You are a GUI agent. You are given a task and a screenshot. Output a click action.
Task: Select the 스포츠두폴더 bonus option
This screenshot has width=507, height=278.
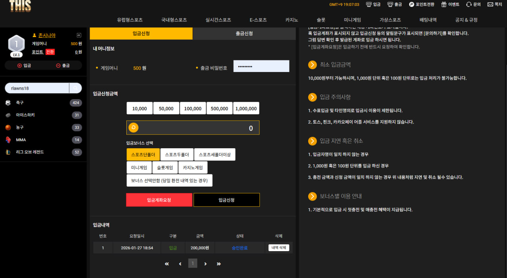point(177,155)
